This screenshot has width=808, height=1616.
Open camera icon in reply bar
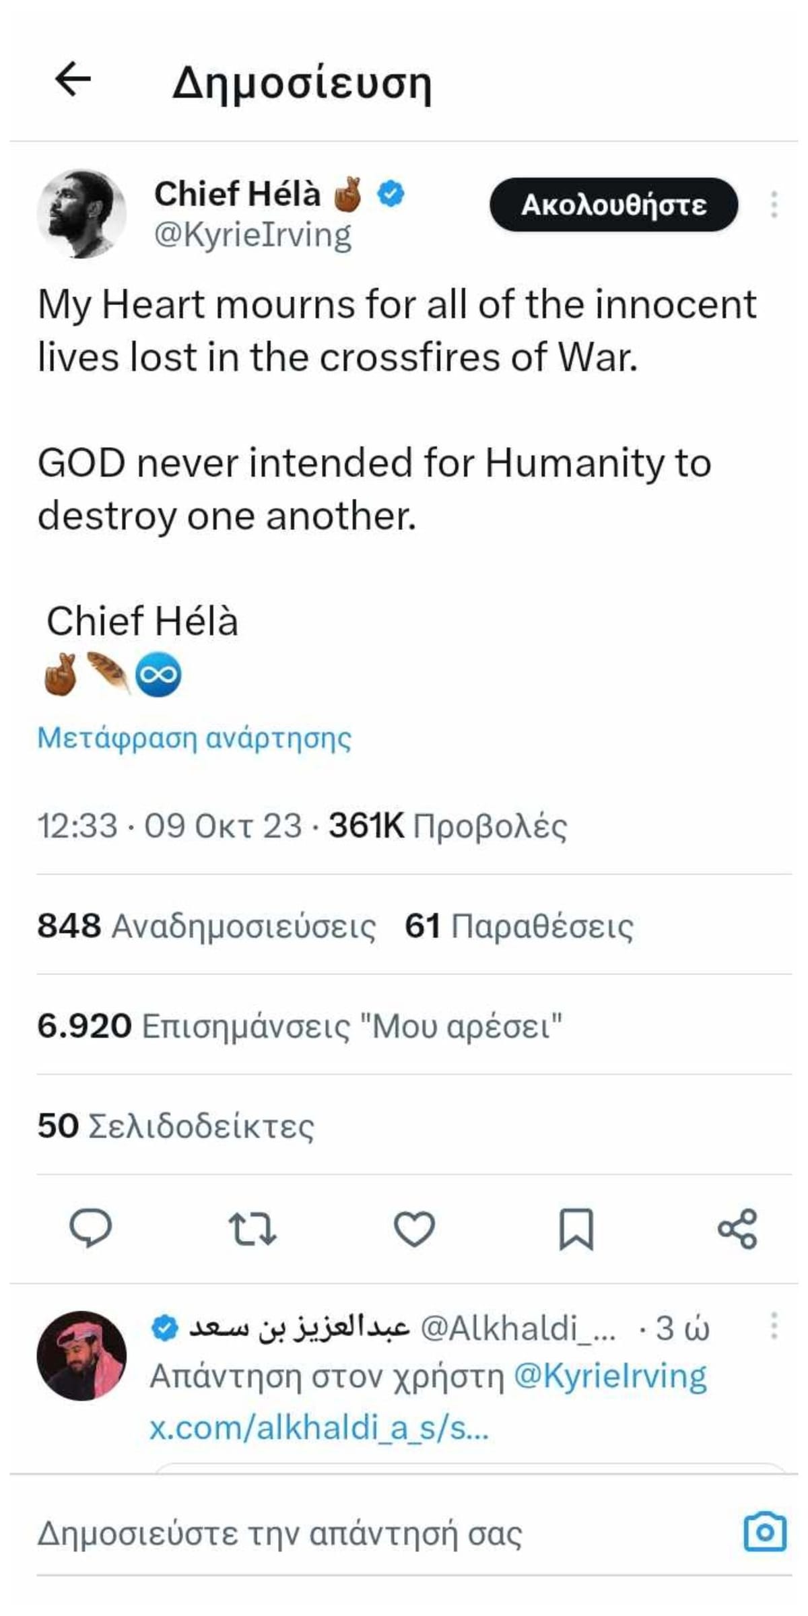pos(764,1532)
